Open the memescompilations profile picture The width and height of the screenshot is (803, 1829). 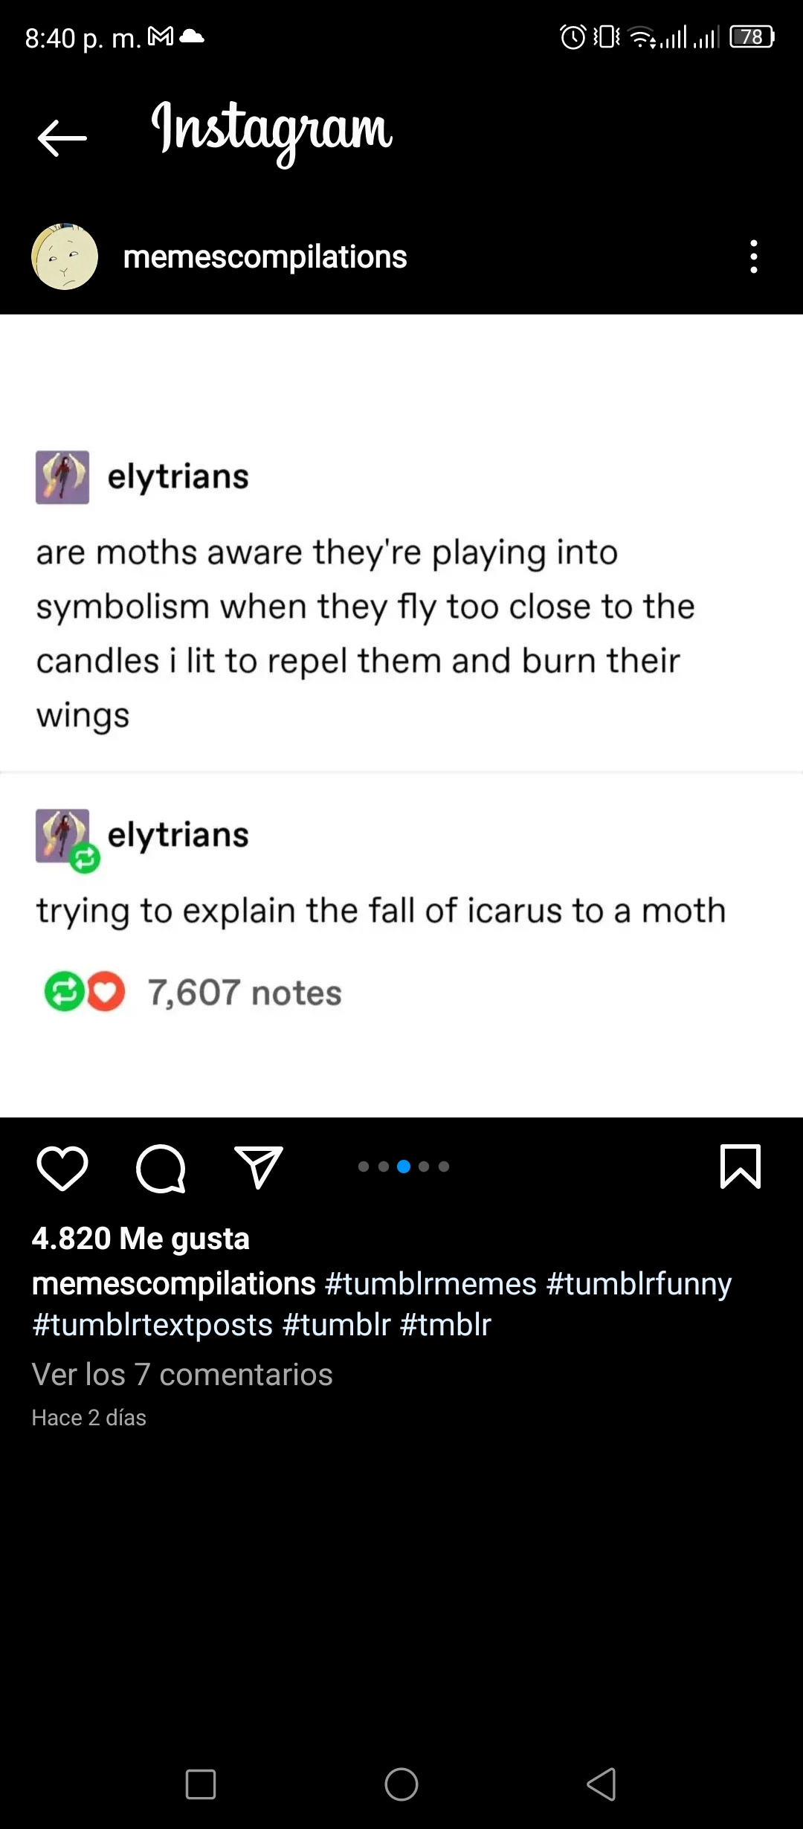[65, 257]
